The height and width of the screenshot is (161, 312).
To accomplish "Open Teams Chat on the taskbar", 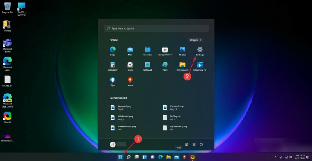I will (x=152, y=157).
